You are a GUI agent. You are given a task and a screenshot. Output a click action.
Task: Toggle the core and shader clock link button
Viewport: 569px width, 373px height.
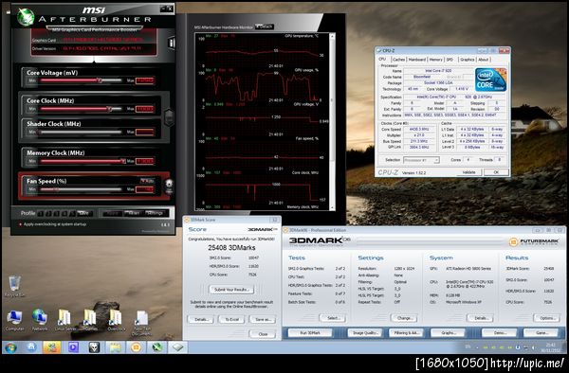click(x=169, y=117)
